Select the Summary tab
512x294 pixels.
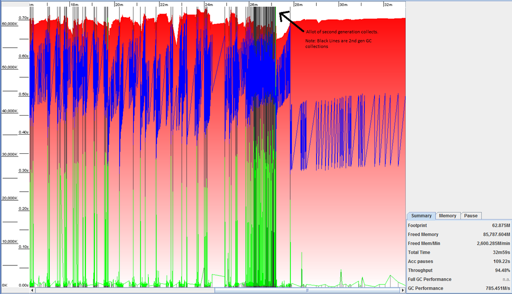pyautogui.click(x=421, y=216)
